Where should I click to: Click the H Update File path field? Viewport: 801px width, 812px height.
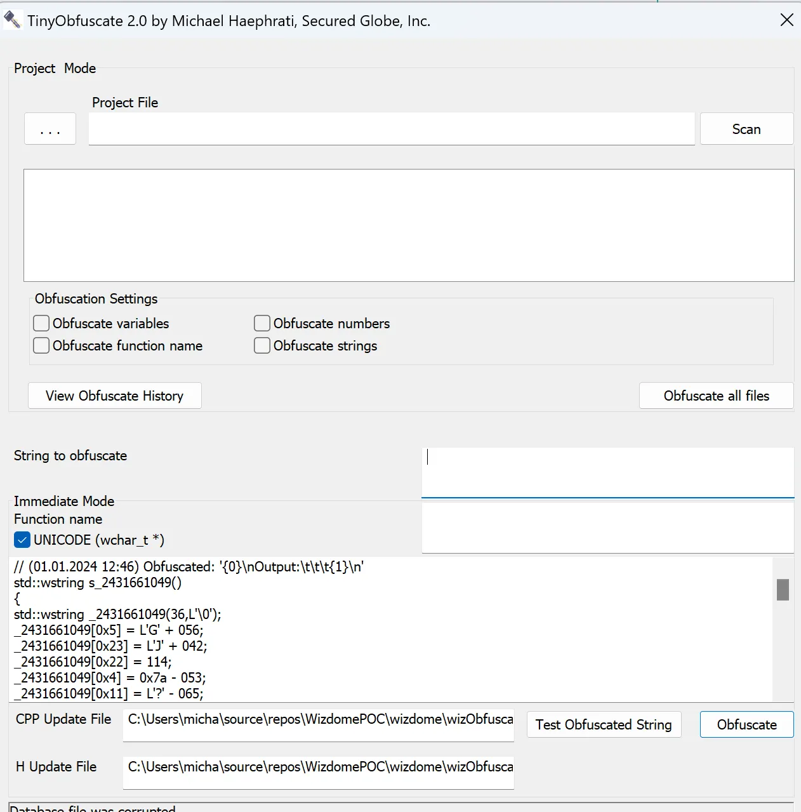(x=319, y=773)
